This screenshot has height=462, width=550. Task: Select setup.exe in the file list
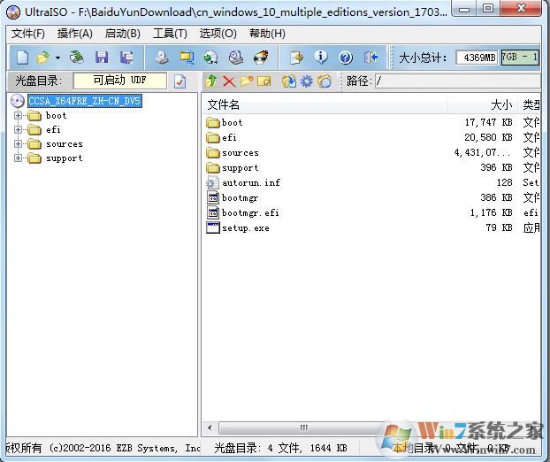click(245, 228)
